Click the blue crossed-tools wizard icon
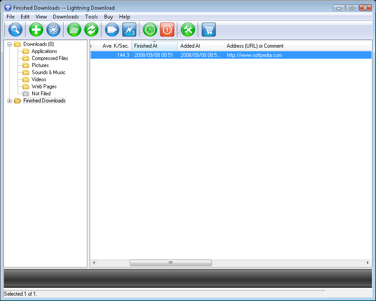The height and width of the screenshot is (301, 376). click(x=53, y=30)
